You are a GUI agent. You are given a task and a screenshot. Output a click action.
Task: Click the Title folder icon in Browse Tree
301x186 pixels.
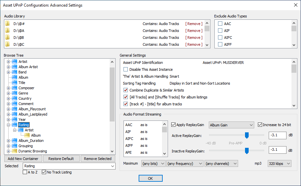click(14, 83)
